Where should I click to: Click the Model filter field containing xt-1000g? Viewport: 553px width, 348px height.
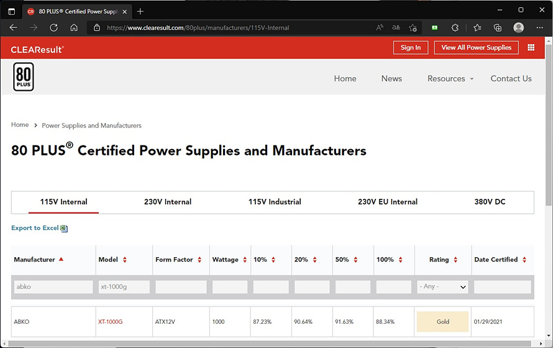coord(124,286)
